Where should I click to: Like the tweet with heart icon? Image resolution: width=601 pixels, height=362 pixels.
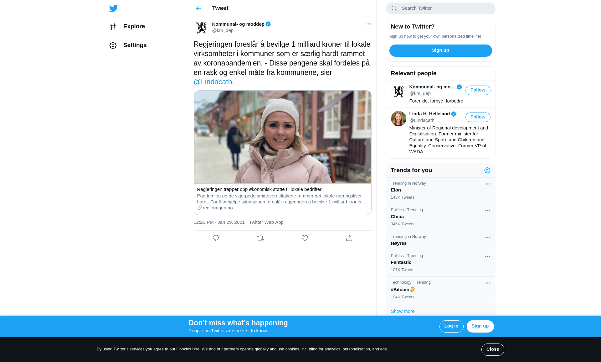pyautogui.click(x=305, y=238)
